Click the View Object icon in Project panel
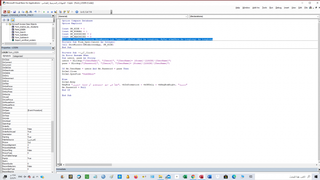Image resolution: width=320 pixels, height=180 pixels. click(x=8, y=20)
